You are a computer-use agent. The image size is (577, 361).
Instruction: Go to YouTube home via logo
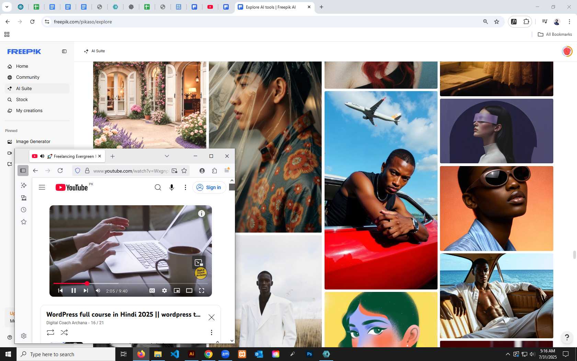click(x=72, y=187)
